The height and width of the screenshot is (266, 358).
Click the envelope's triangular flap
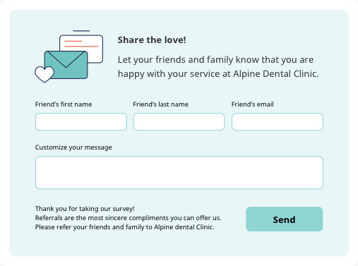66,58
